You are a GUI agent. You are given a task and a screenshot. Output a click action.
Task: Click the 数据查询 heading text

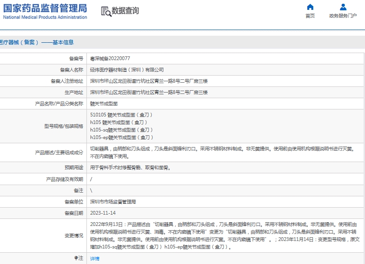pos(125,11)
